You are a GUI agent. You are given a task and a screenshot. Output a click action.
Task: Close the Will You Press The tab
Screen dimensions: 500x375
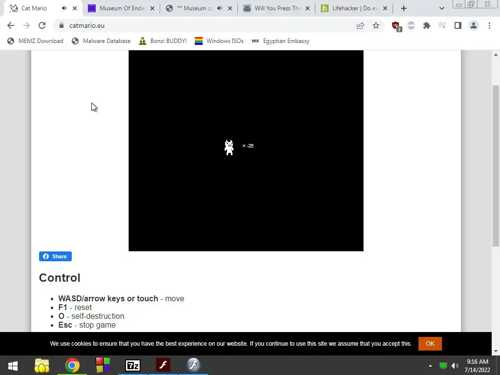pyautogui.click(x=308, y=8)
